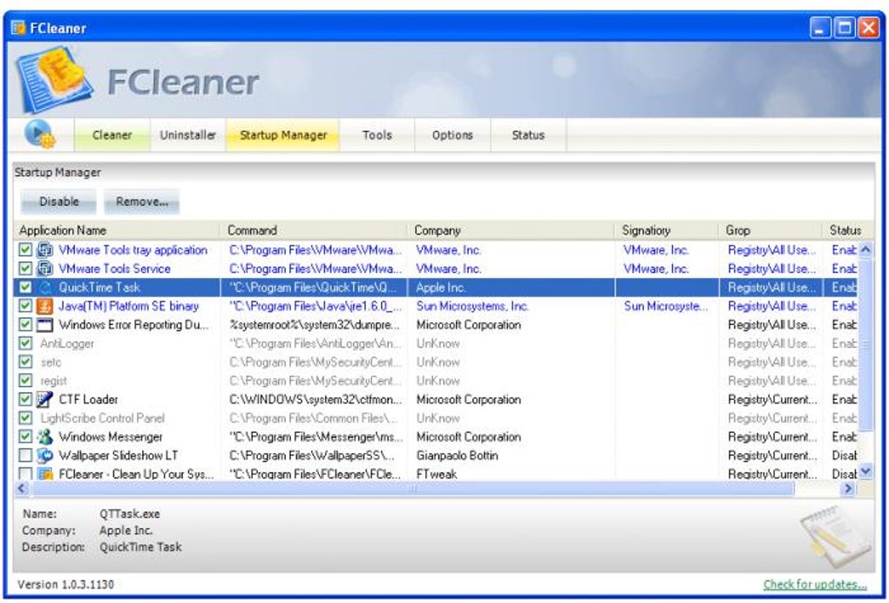Go to the Options tab
The height and width of the screenshot is (603, 889).
click(452, 135)
